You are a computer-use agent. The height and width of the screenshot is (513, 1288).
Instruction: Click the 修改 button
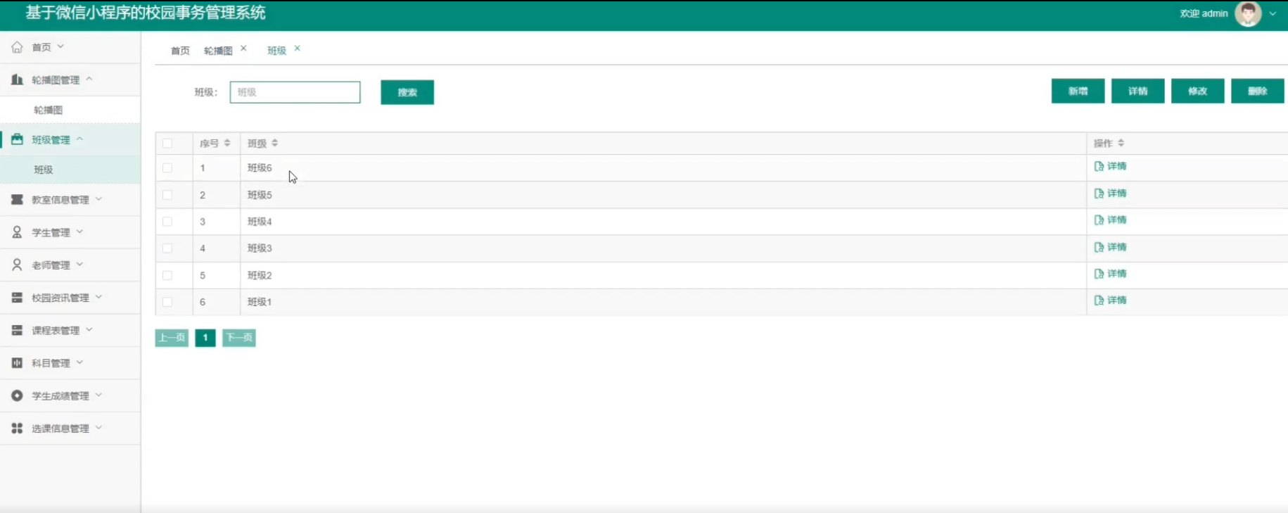[1197, 91]
